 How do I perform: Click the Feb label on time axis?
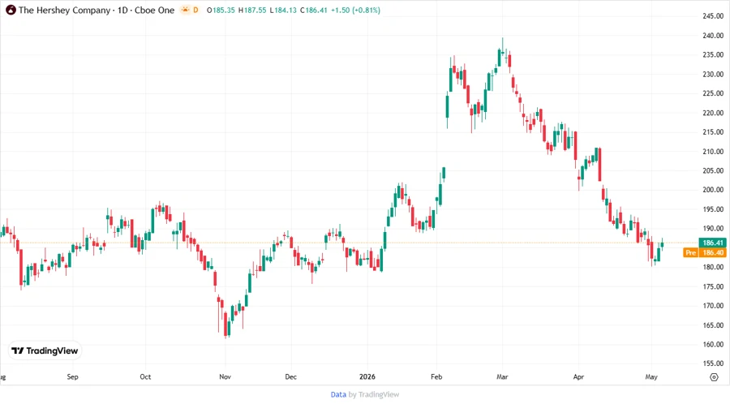click(436, 376)
